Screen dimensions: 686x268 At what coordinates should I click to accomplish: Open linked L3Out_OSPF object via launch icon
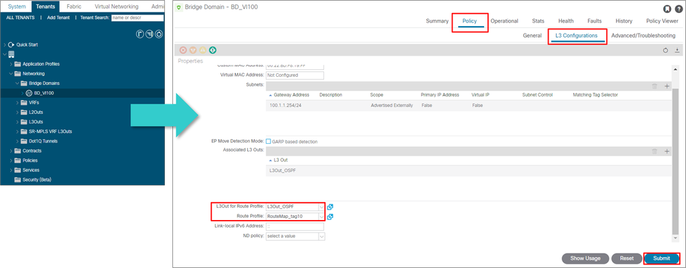tap(330, 207)
